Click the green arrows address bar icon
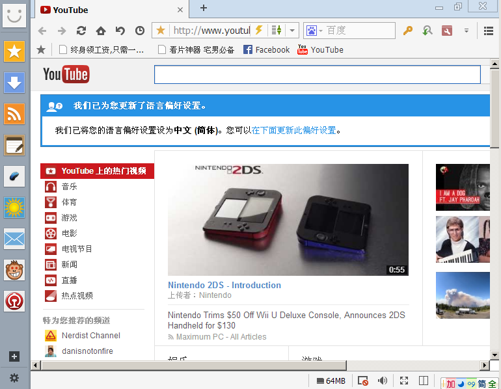Viewport: 501px width, 389px height. click(277, 31)
